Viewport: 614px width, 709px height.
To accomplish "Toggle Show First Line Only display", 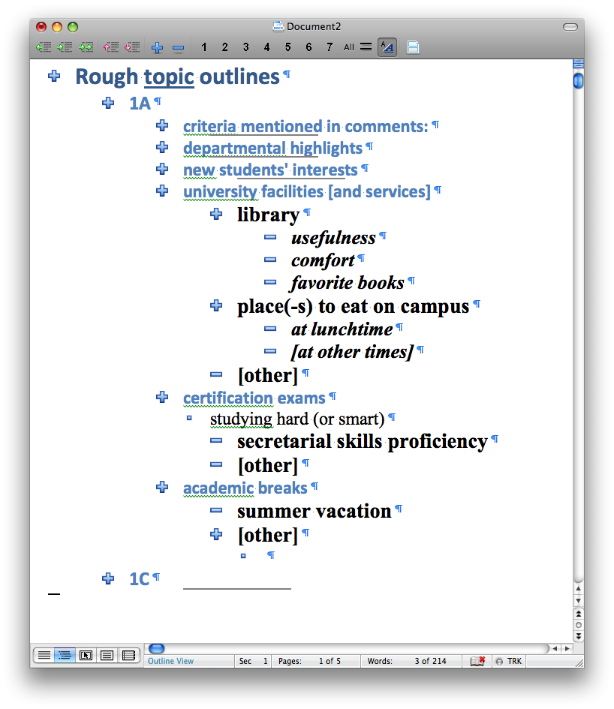I will [x=366, y=47].
